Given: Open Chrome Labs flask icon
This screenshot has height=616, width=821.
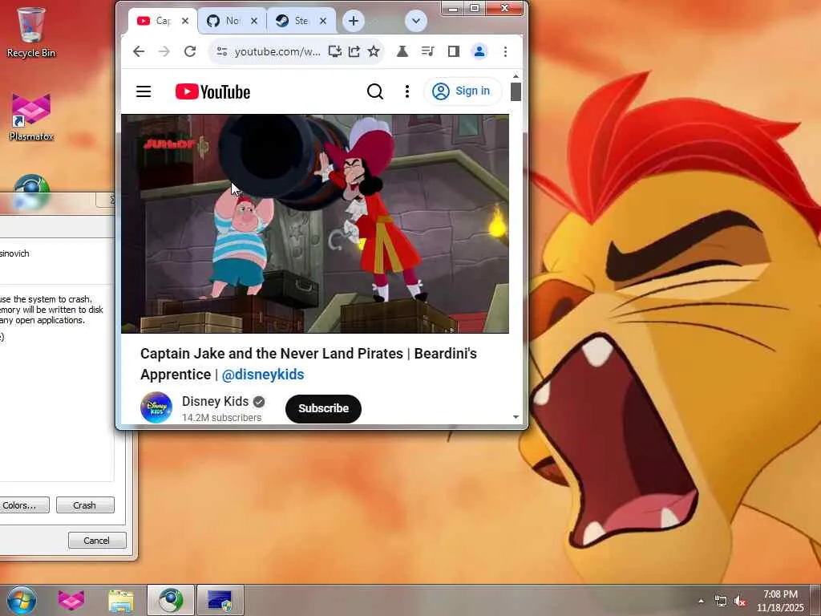Looking at the screenshot, I should [402, 51].
